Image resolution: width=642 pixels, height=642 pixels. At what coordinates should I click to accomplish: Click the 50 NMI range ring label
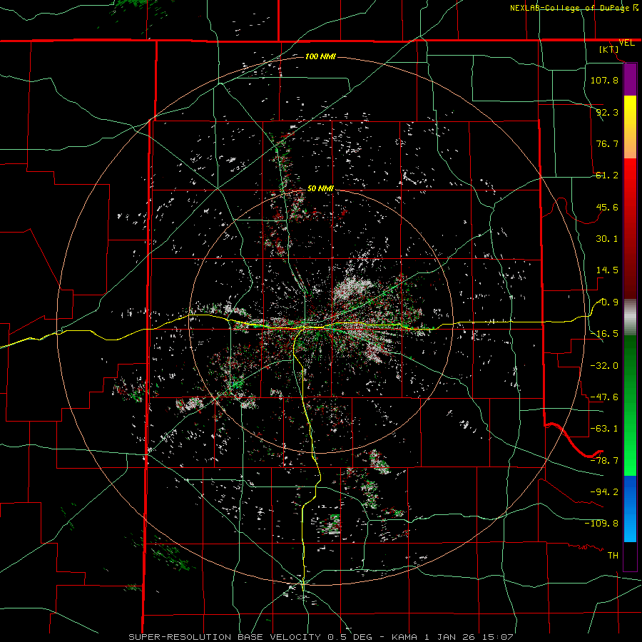coord(320,189)
